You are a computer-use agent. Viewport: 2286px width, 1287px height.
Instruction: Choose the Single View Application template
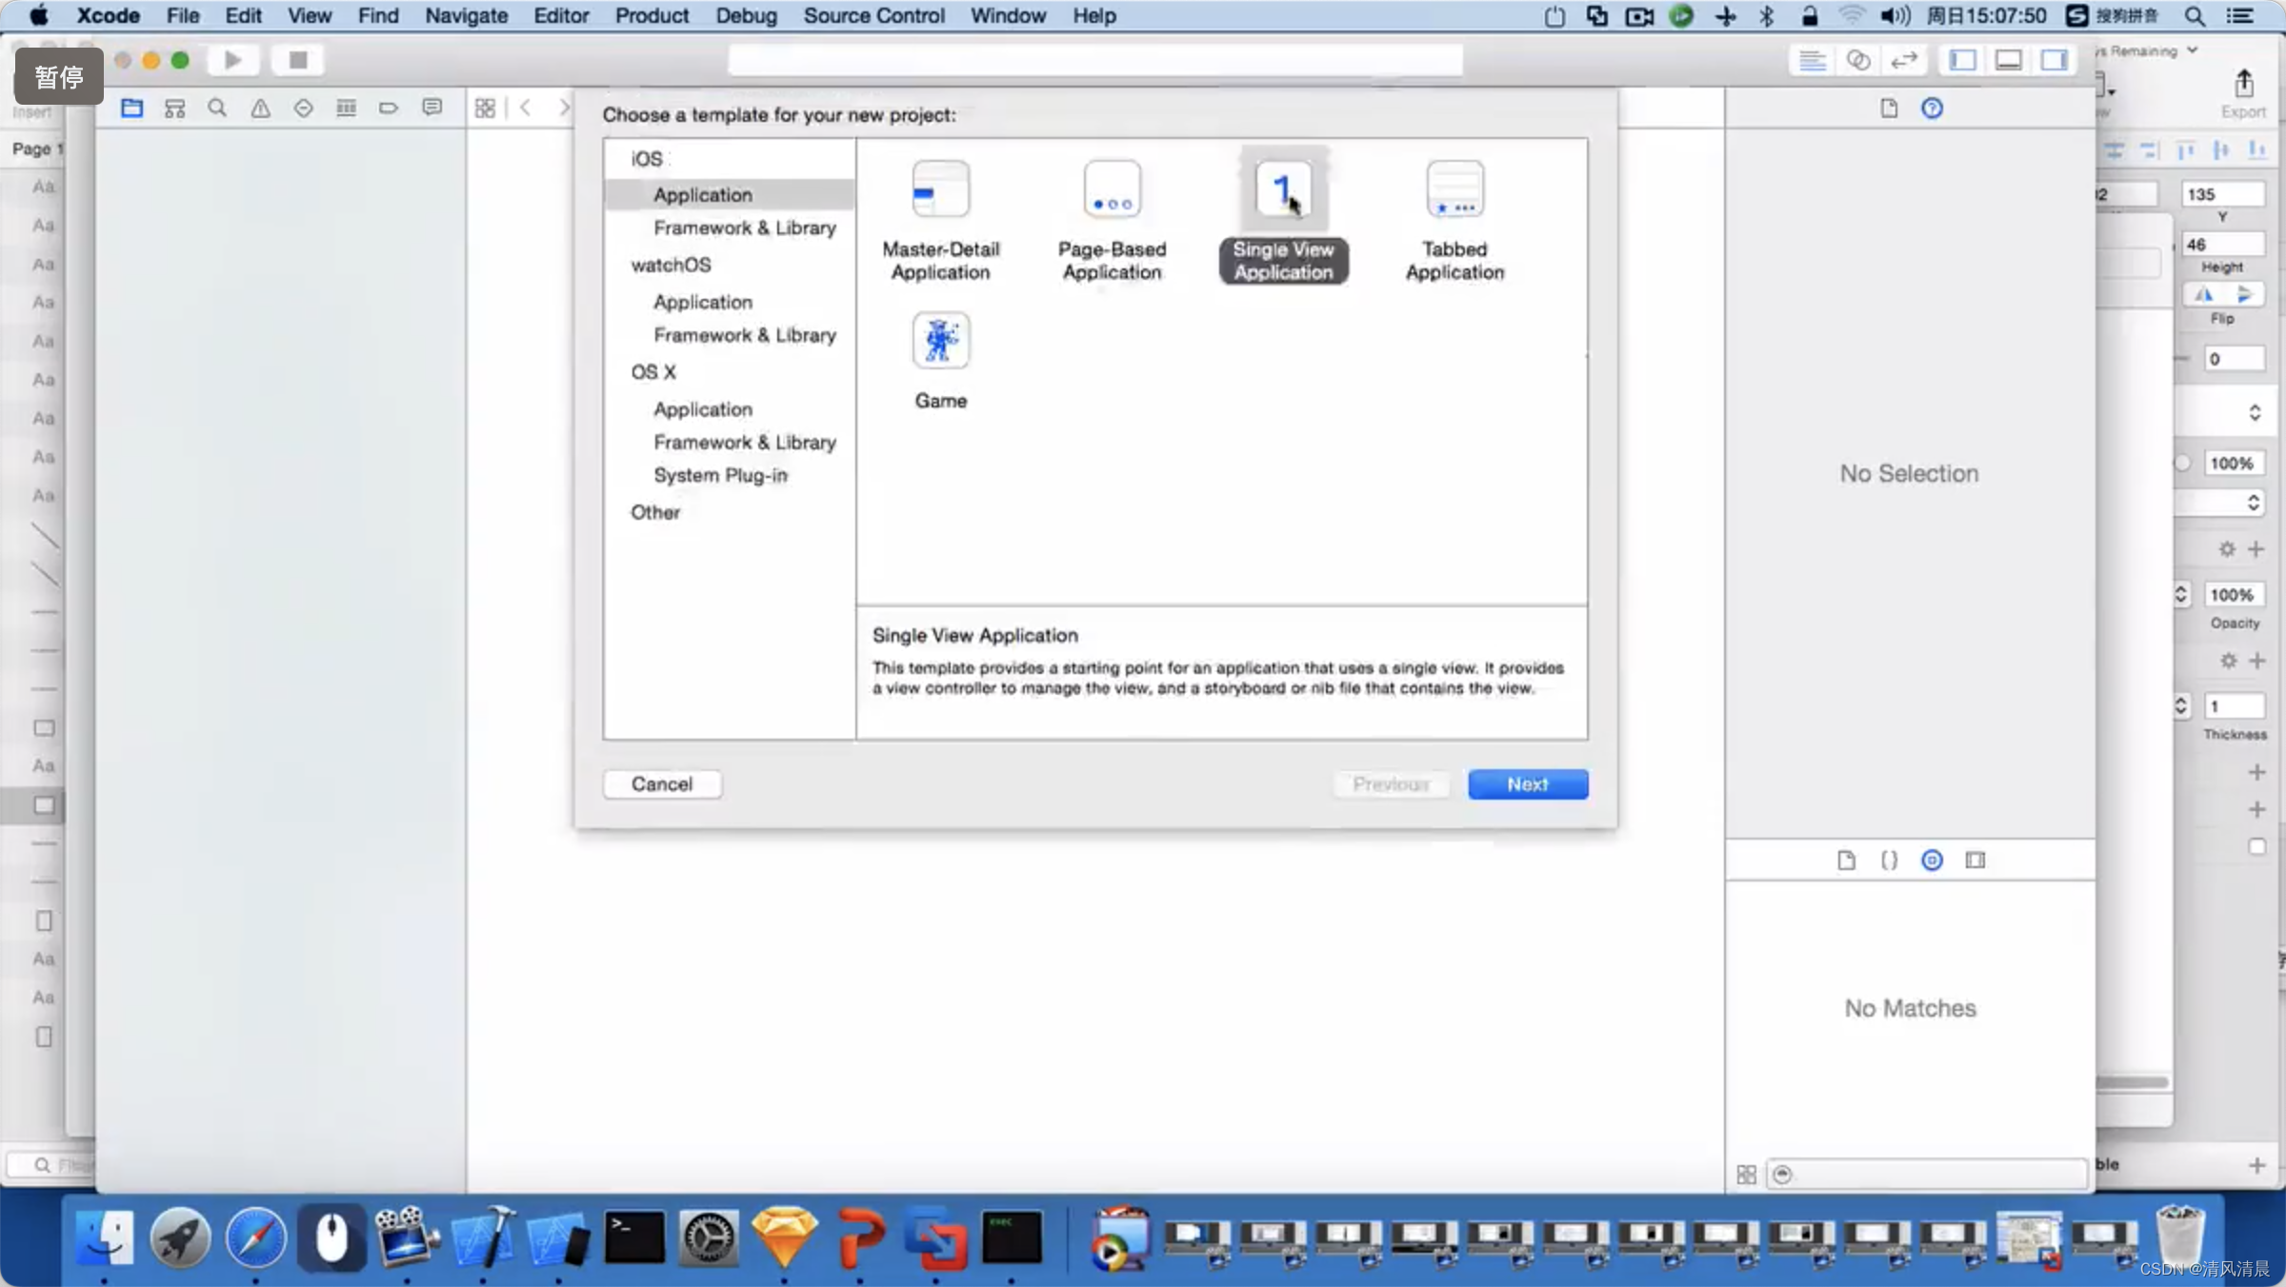point(1283,218)
